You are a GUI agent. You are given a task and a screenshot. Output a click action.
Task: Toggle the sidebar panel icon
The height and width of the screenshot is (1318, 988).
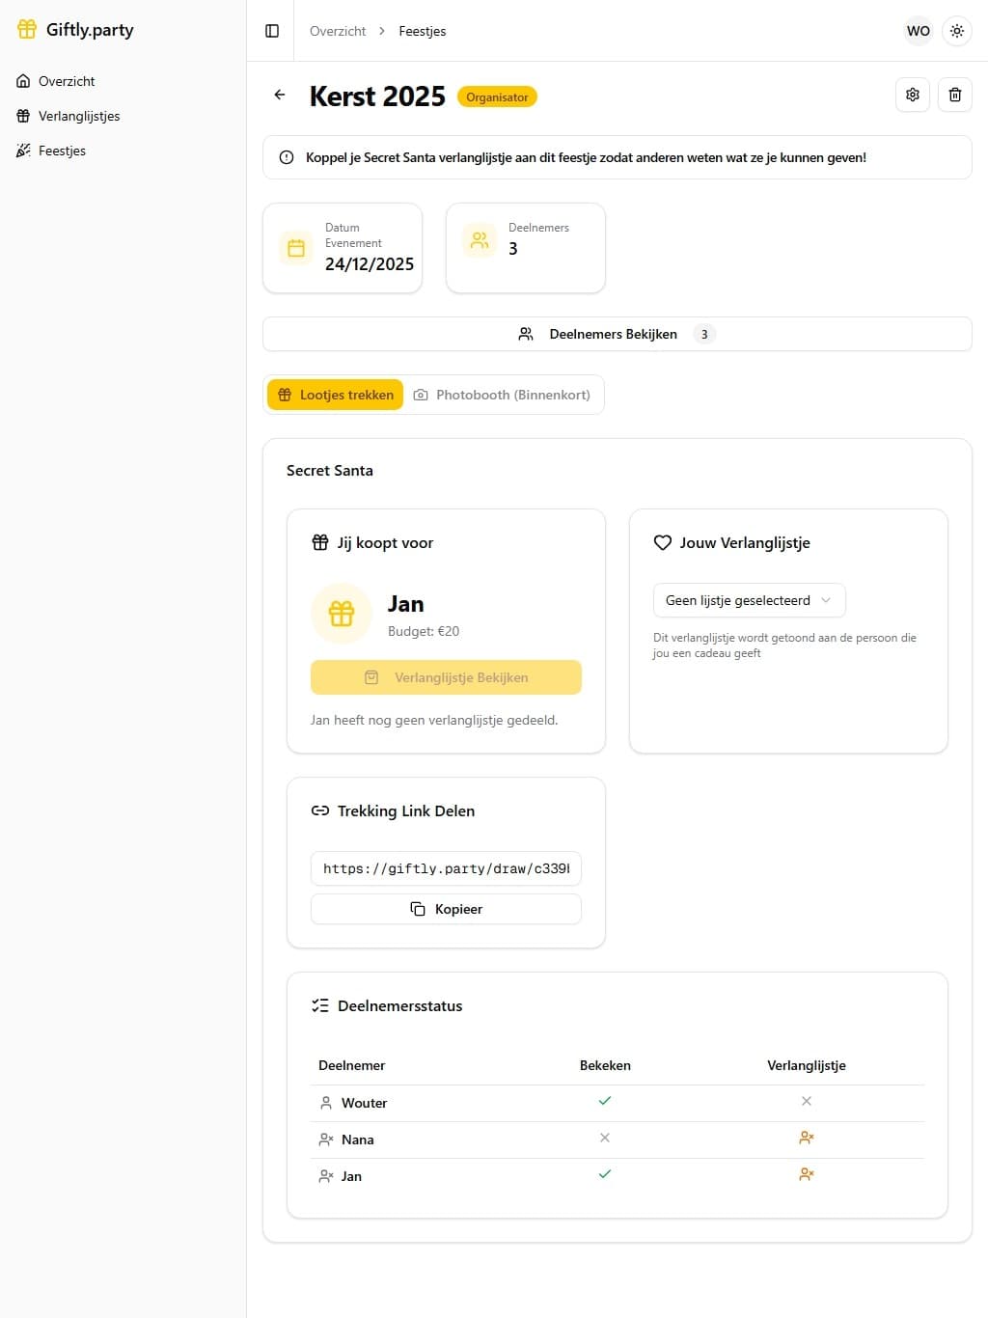[x=272, y=31]
